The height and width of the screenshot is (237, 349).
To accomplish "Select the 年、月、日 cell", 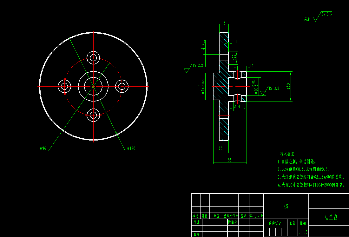I will click(x=256, y=216).
